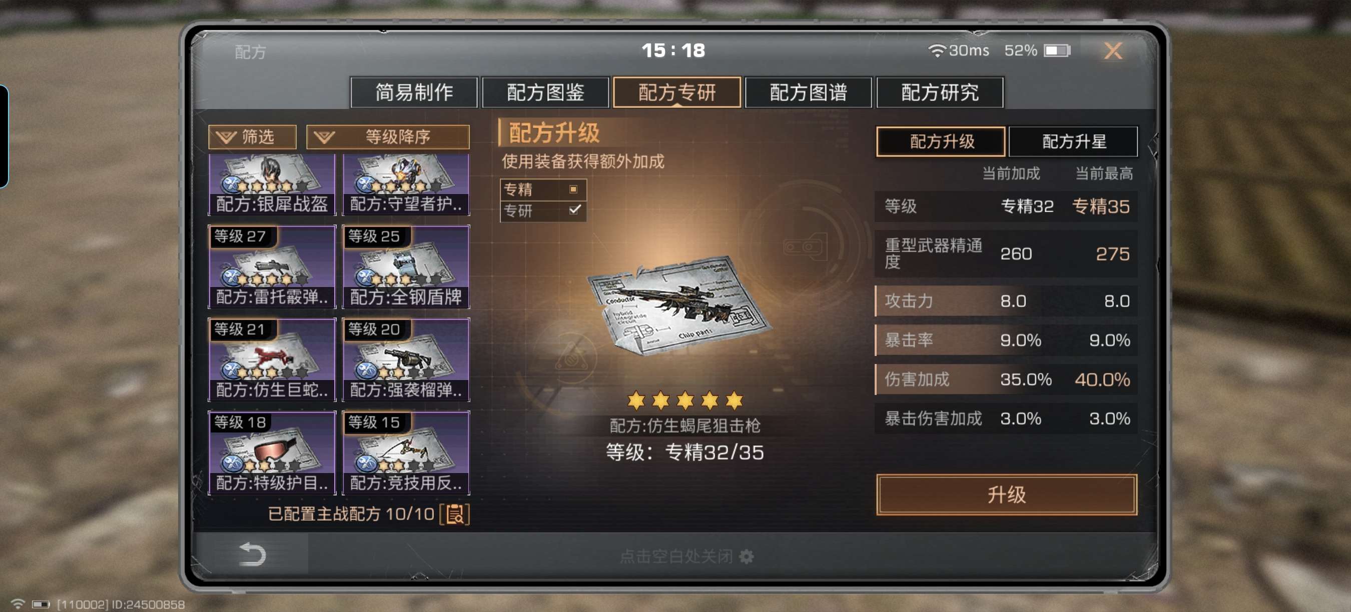The width and height of the screenshot is (1351, 612).
Task: Click the 升级 upgrade button
Action: [1006, 494]
